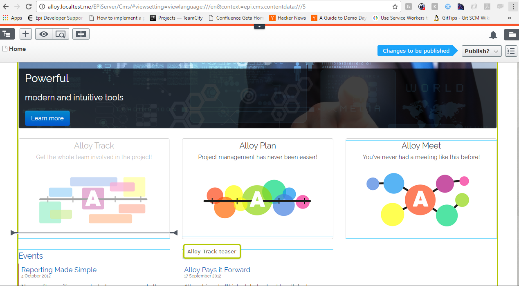Open the Epi Developer Support bookmark
The image size is (519, 286).
point(55,18)
